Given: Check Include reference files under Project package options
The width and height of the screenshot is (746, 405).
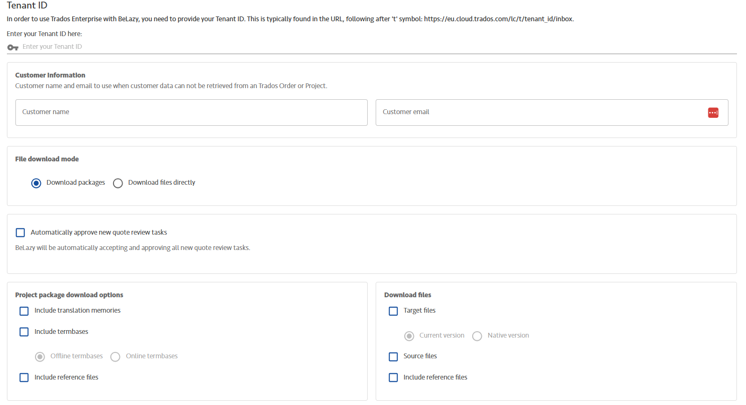Looking at the screenshot, I should tap(24, 378).
